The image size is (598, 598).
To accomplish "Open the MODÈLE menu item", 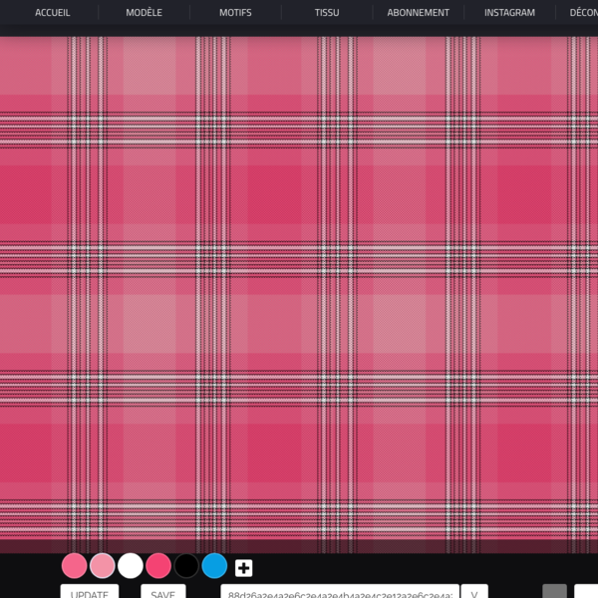I will [x=145, y=13].
